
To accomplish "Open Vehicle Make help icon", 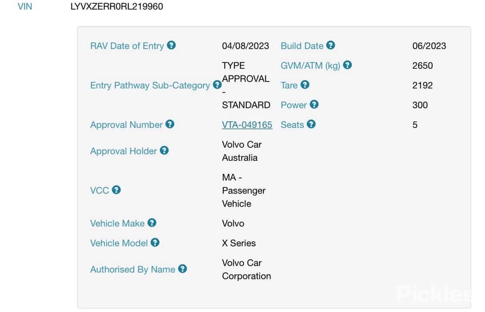I will [152, 222].
